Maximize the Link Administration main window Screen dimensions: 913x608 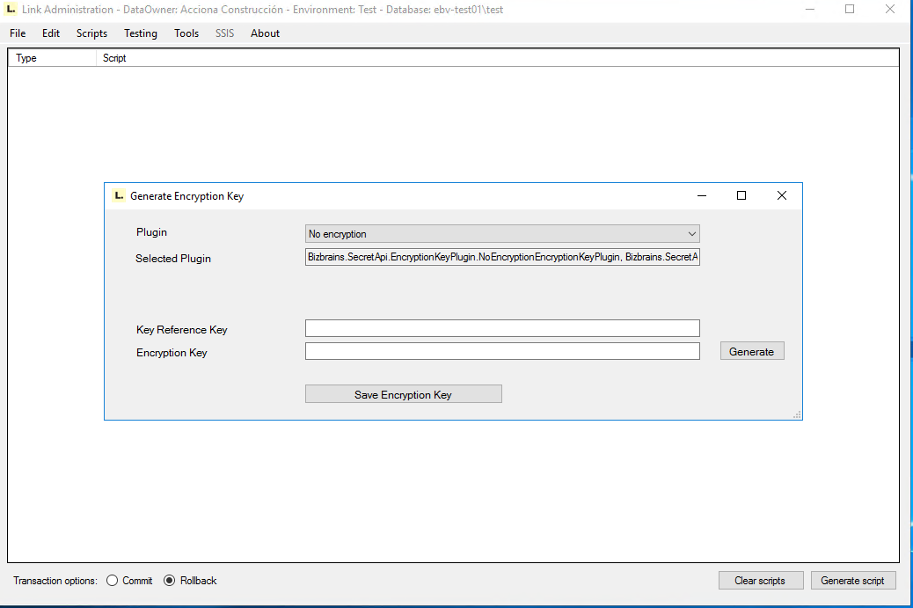click(x=850, y=10)
